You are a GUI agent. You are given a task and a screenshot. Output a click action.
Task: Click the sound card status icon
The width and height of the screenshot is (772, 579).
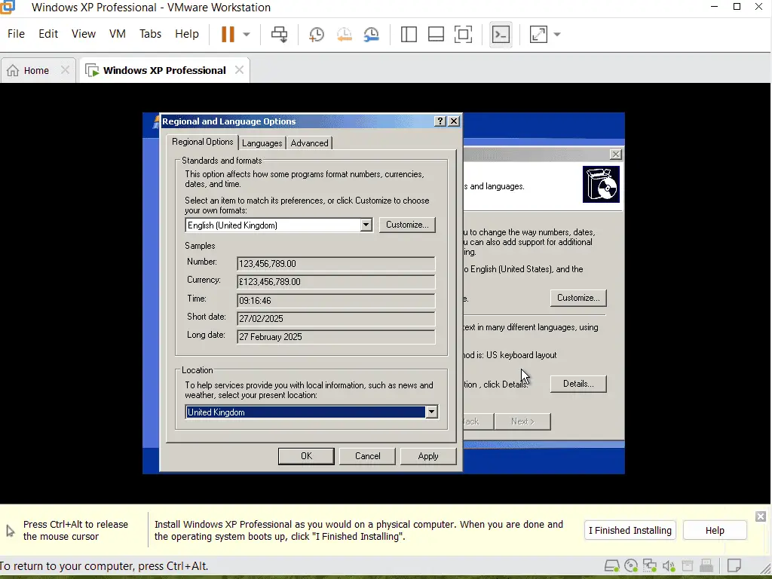pos(669,565)
